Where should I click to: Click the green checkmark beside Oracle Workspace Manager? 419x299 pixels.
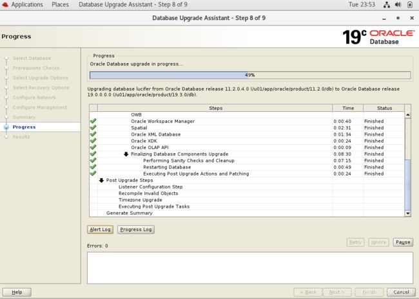93,121
